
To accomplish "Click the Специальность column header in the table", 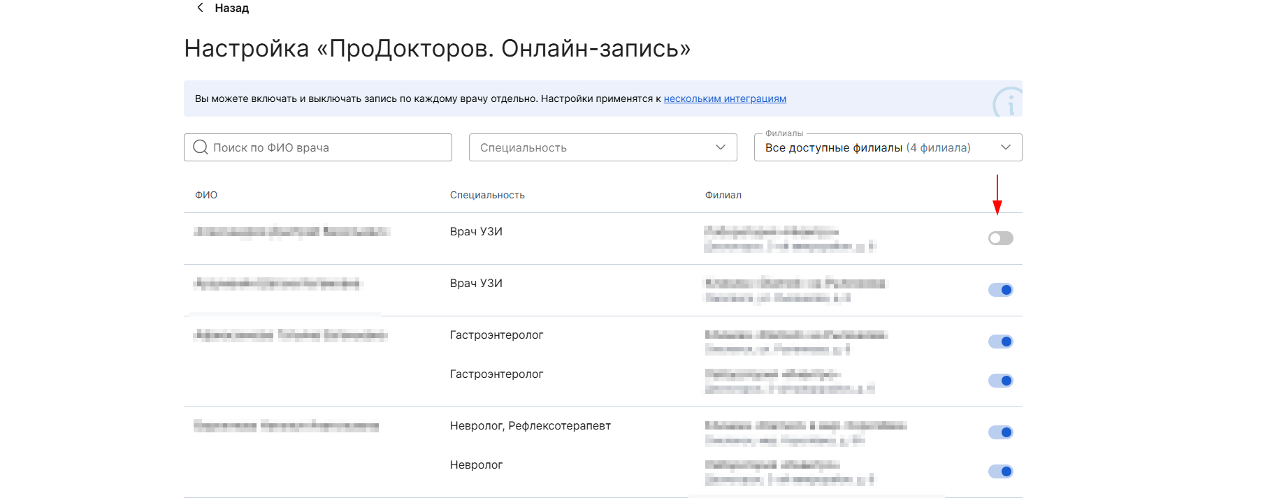I will 487,195.
